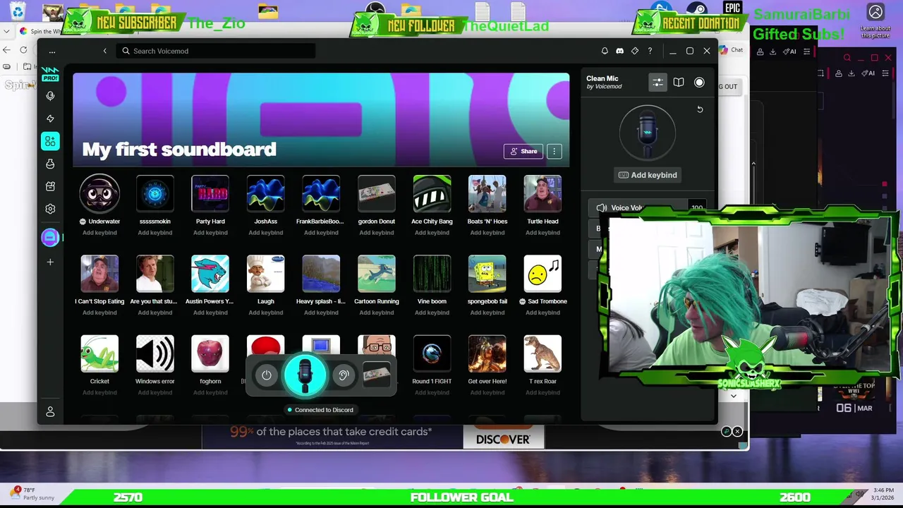Play the Turtle Head sound

(543, 193)
